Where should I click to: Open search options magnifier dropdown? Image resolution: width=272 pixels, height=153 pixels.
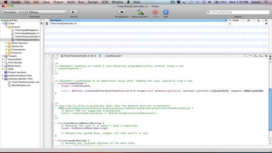tap(209, 12)
